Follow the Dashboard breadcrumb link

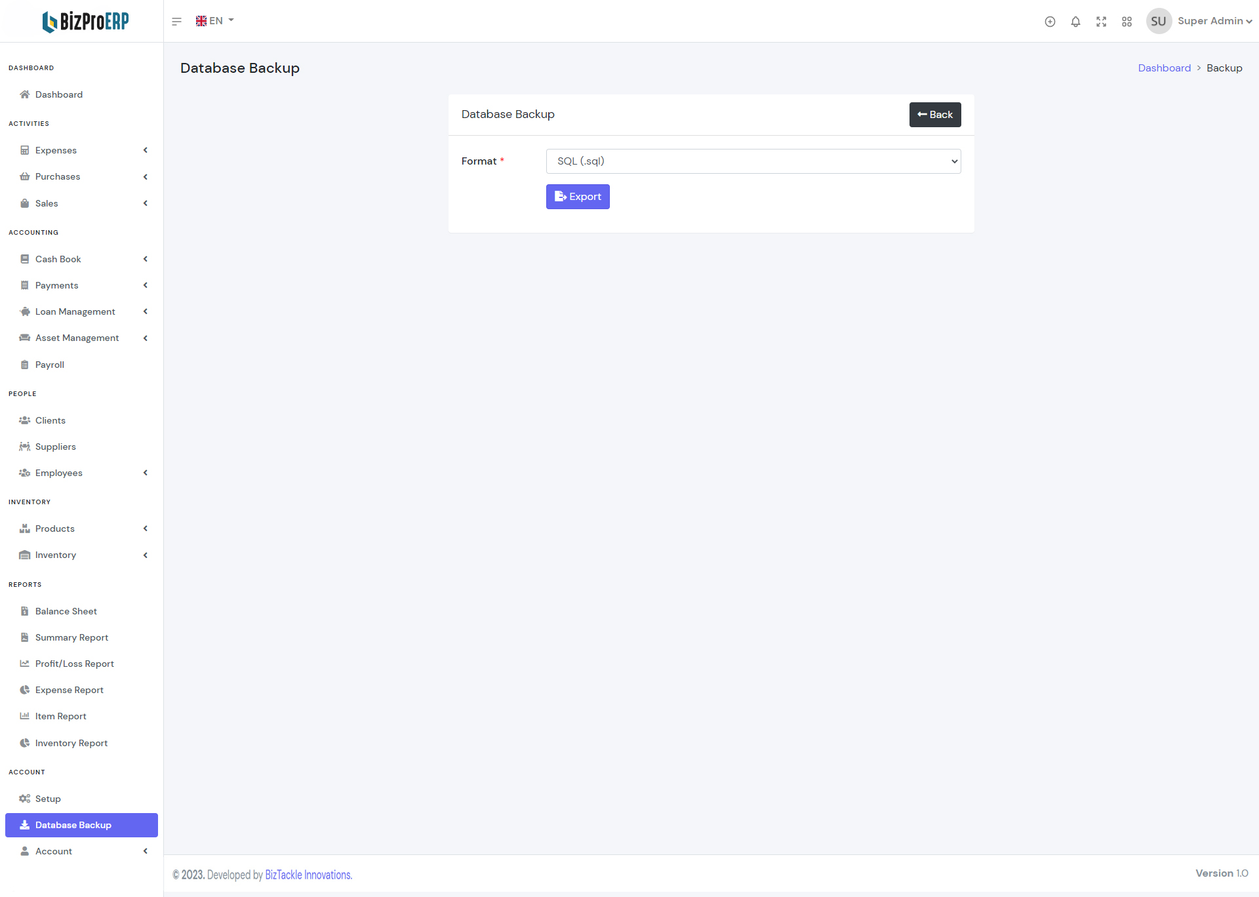click(x=1164, y=68)
